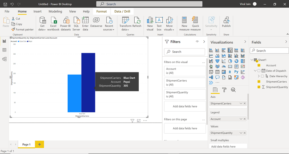Expand the Date Hierarchy node

click(x=259, y=76)
